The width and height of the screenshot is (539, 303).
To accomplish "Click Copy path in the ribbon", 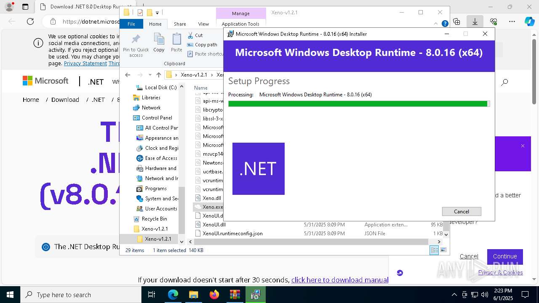I will point(202,45).
